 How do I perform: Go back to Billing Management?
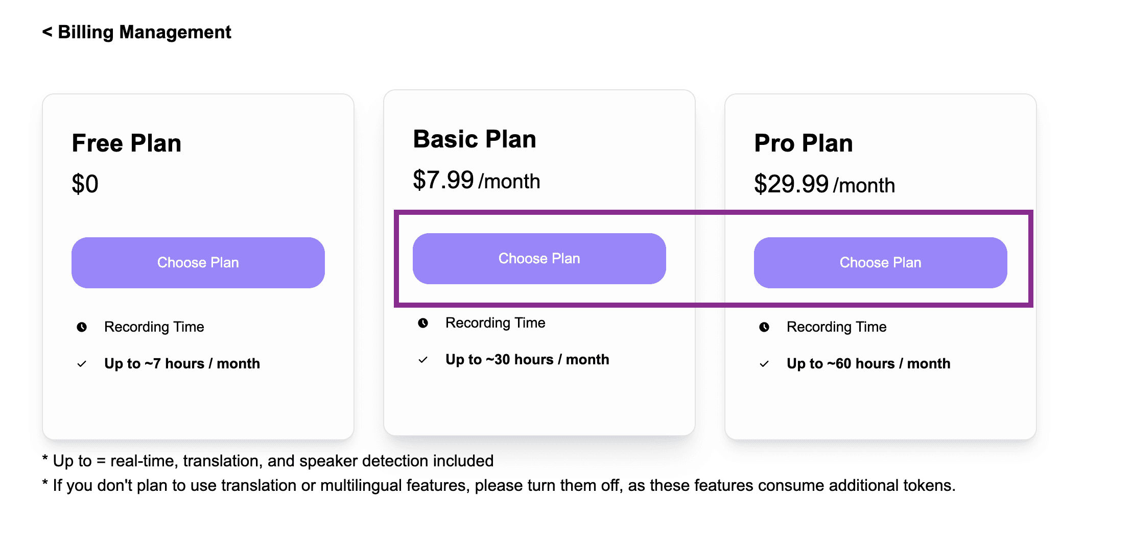137,32
